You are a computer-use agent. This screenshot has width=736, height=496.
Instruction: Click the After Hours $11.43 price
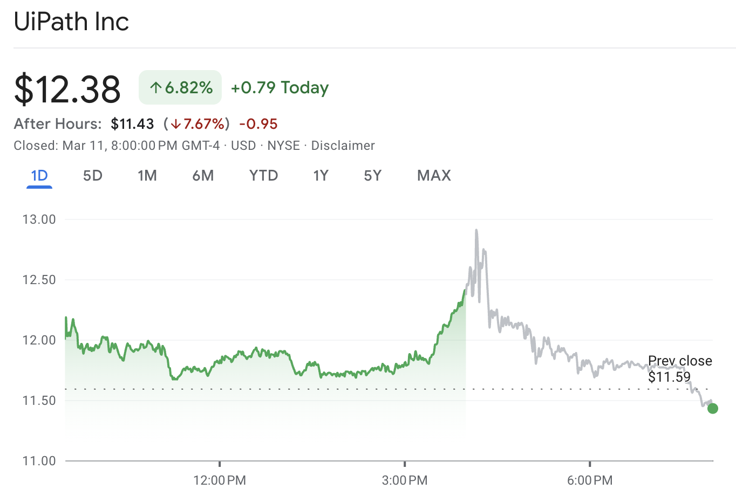tap(133, 123)
